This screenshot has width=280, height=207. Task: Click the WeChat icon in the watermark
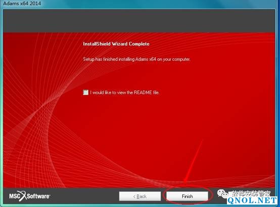click(222, 193)
